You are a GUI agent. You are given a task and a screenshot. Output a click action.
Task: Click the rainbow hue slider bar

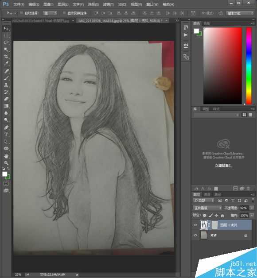coord(249,66)
